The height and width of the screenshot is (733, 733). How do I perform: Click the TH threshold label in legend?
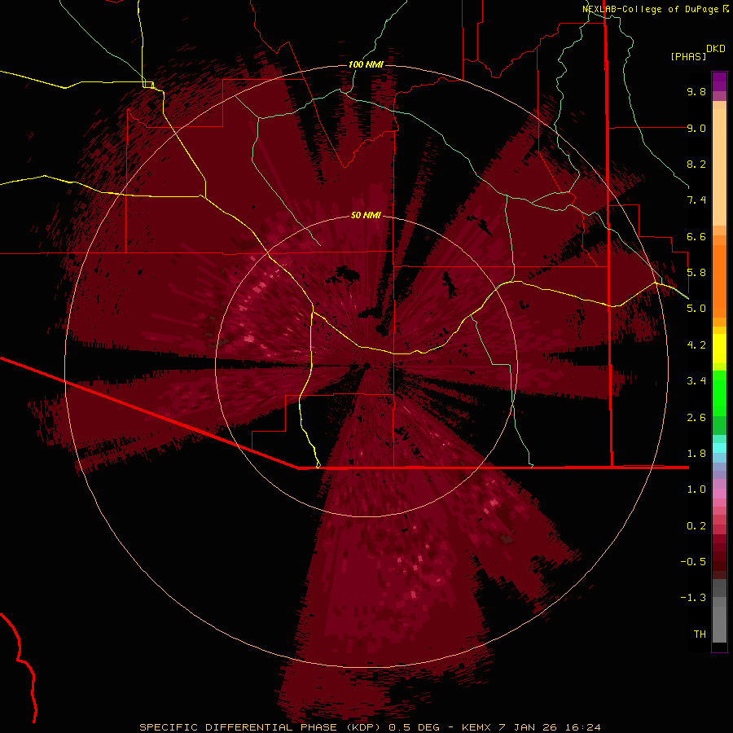click(x=700, y=634)
